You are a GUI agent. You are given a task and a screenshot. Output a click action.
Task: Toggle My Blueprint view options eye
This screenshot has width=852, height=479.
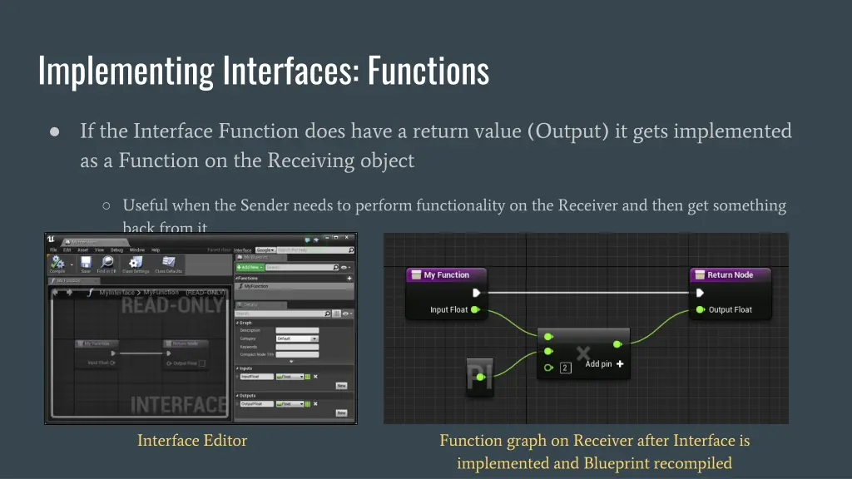pyautogui.click(x=345, y=267)
